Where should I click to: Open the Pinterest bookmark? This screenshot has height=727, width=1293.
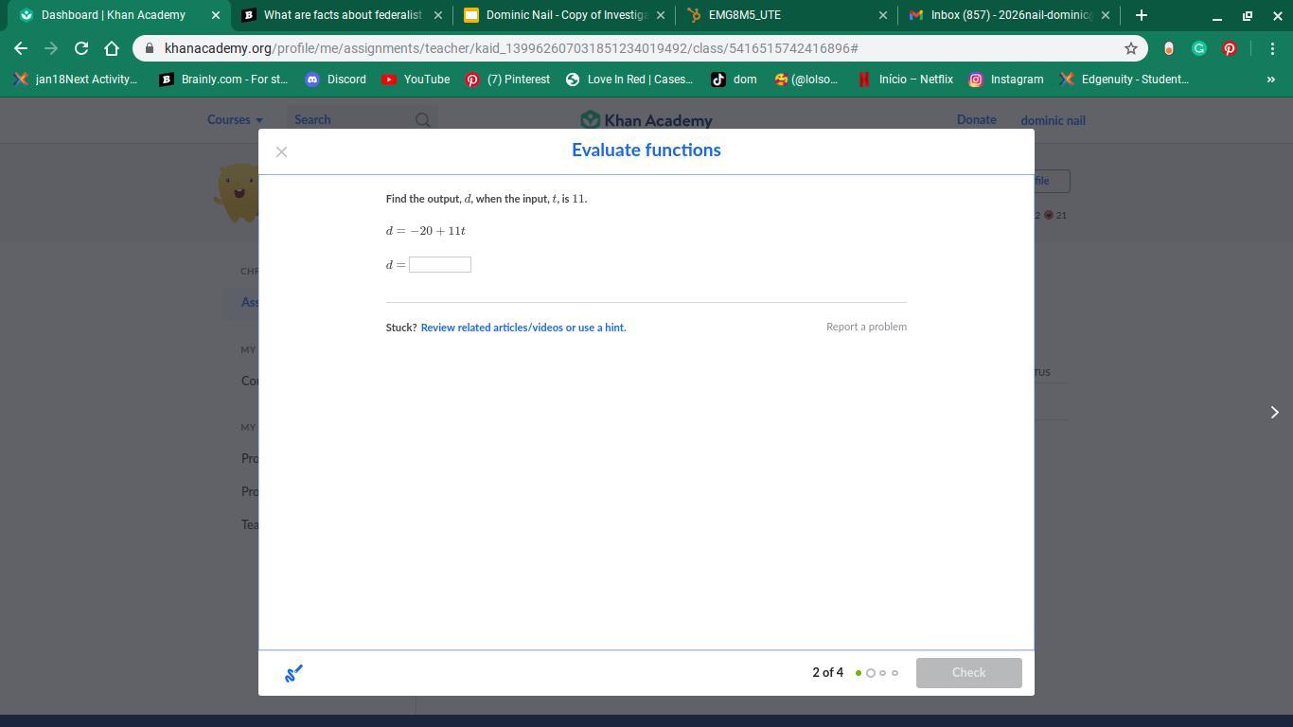[507, 80]
